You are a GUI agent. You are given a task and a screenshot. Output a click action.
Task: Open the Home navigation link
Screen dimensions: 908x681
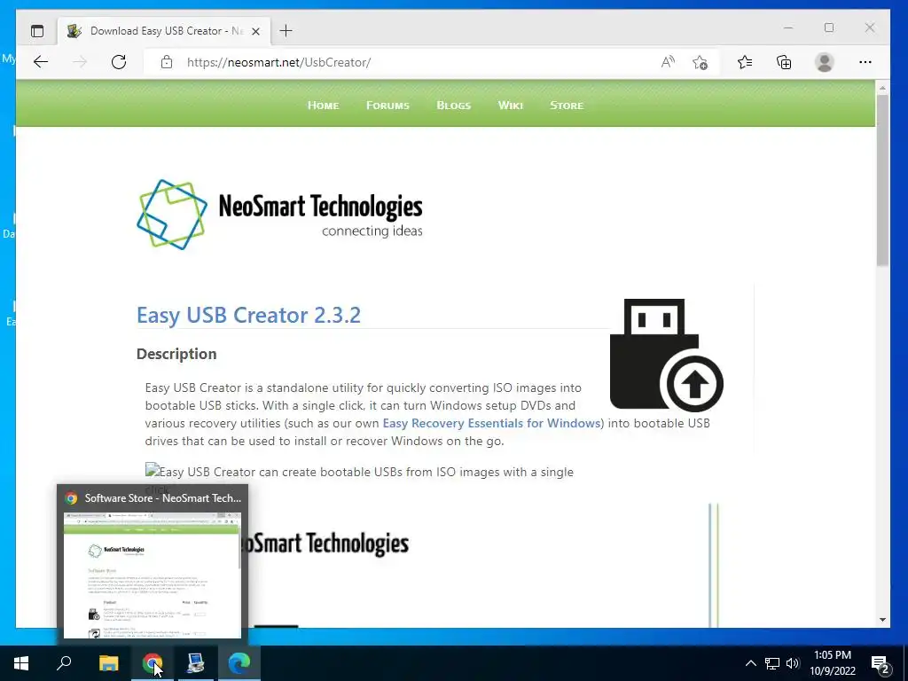[323, 106]
